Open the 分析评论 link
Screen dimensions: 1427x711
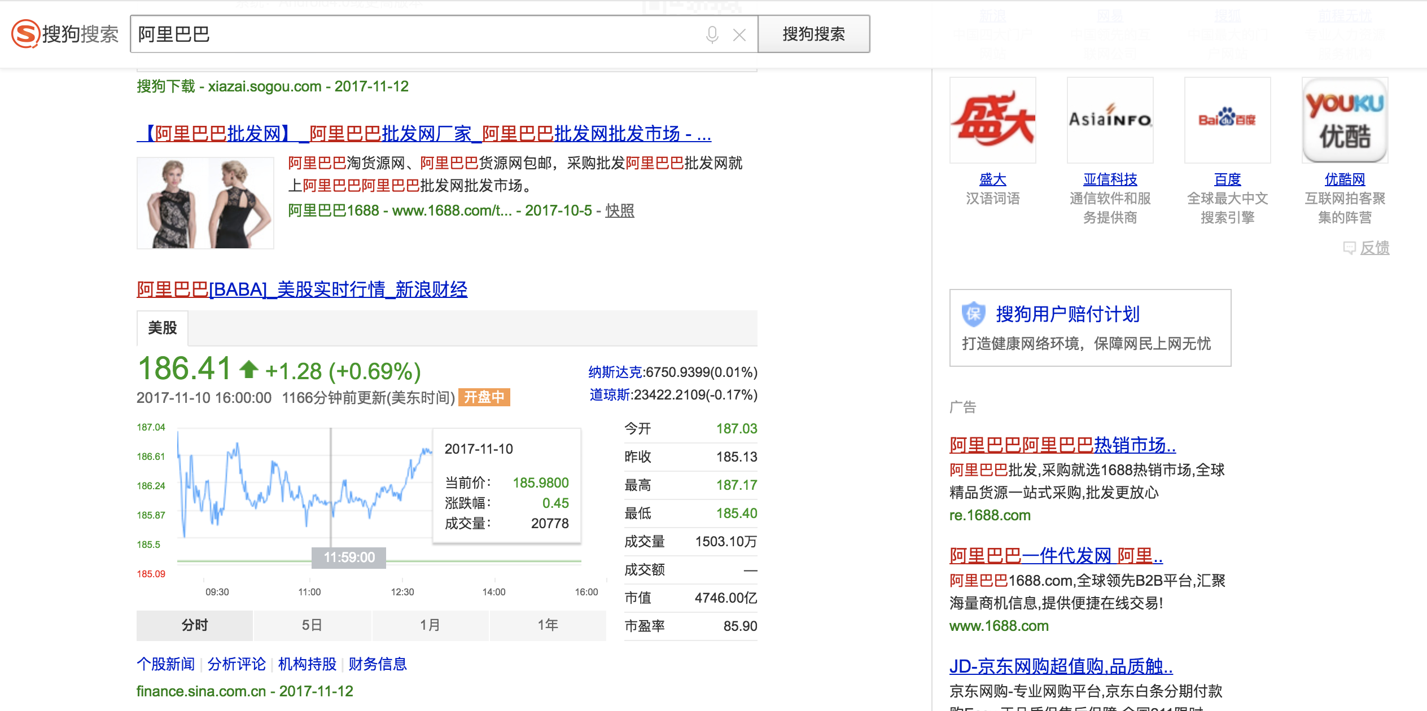tap(237, 664)
